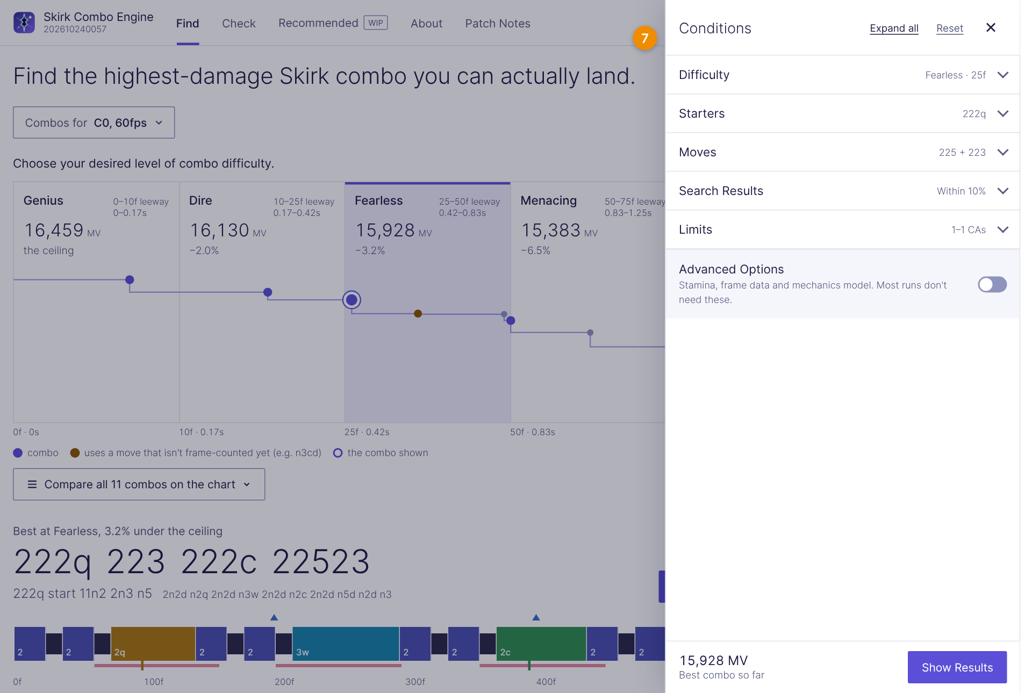
Task: Open the Combos for C0, 60fps dropdown
Action: point(94,122)
